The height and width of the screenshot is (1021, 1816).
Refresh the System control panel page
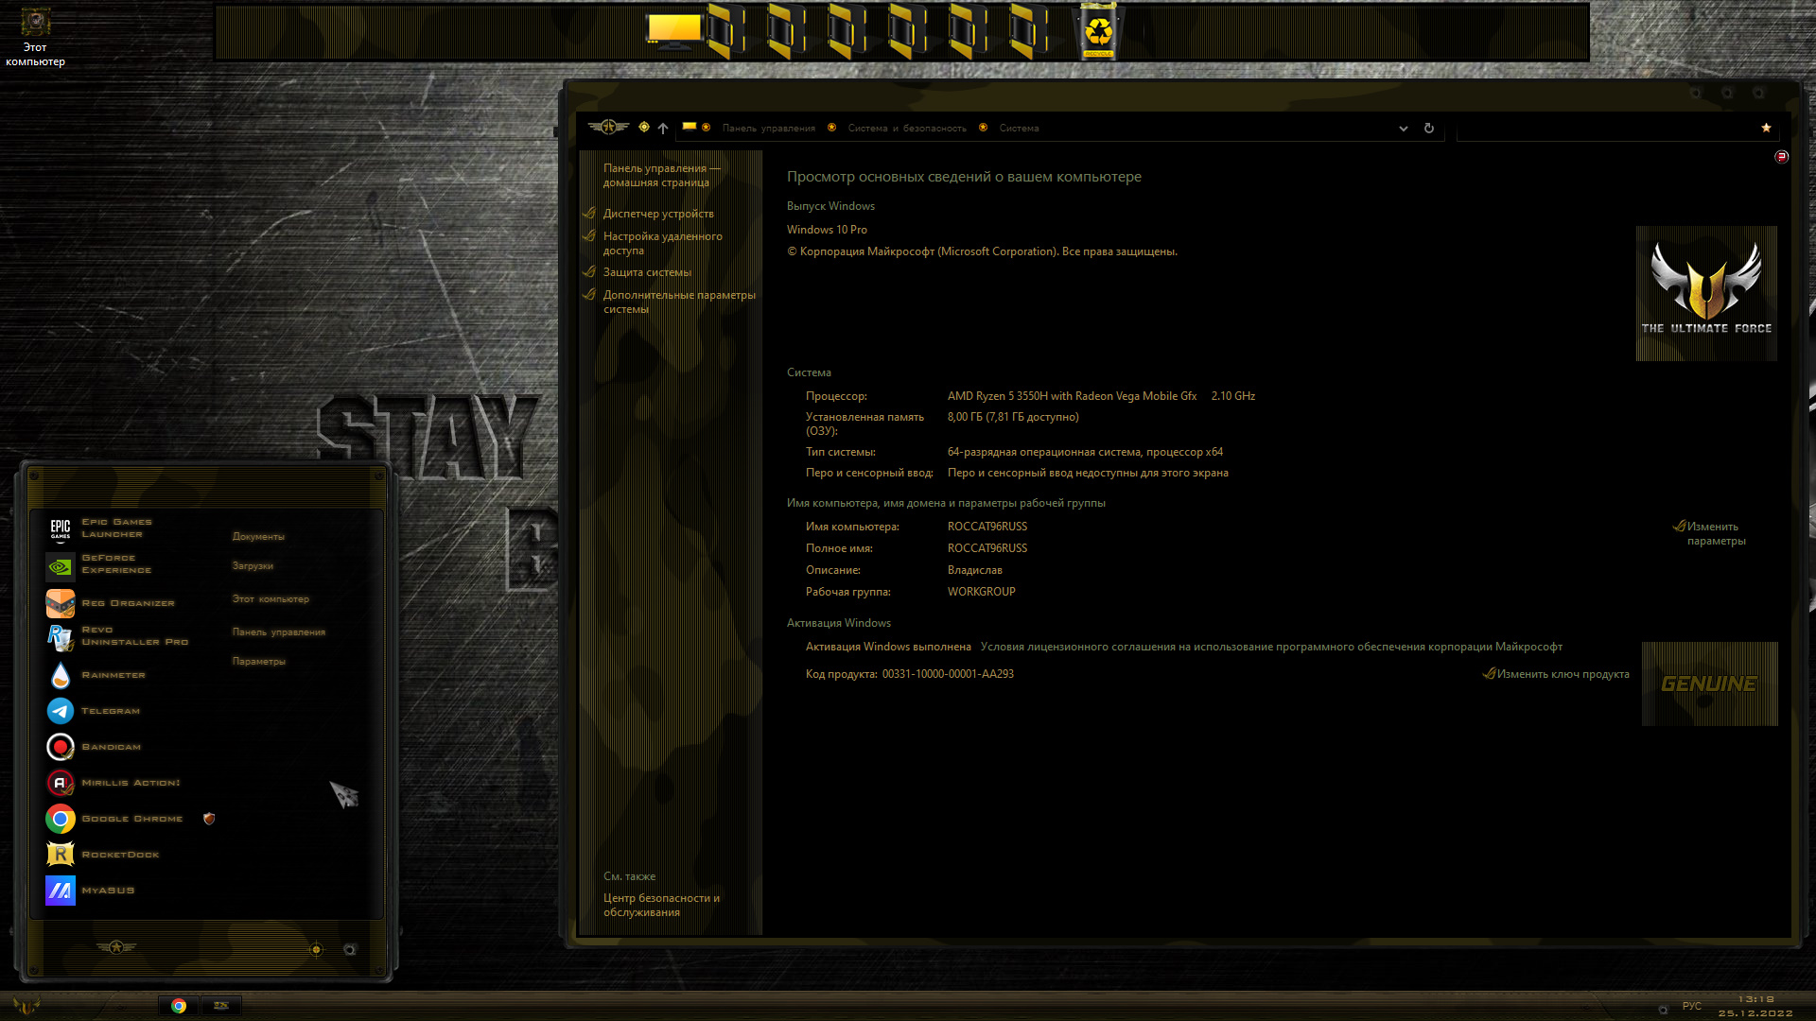click(x=1429, y=129)
